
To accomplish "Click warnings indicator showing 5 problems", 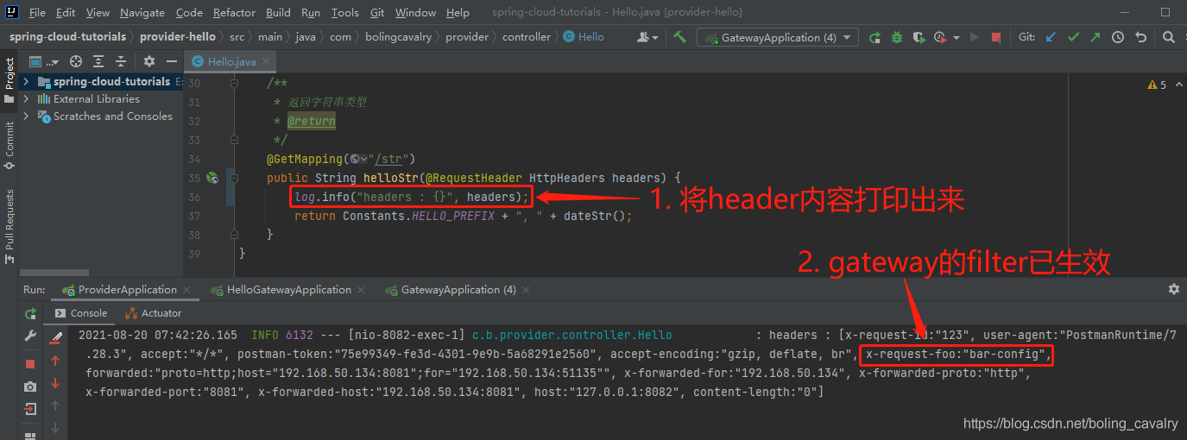I will tap(1157, 85).
